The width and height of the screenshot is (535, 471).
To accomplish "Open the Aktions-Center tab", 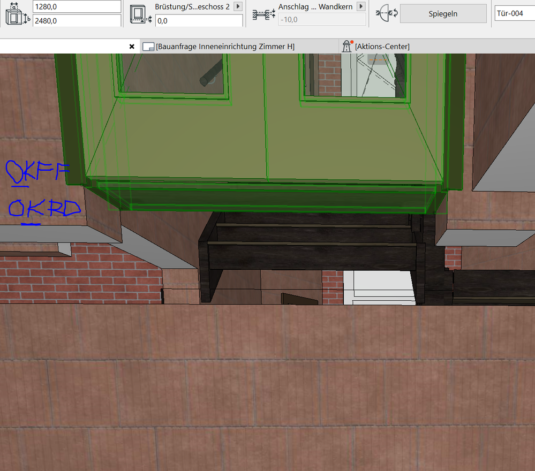I will click(382, 47).
